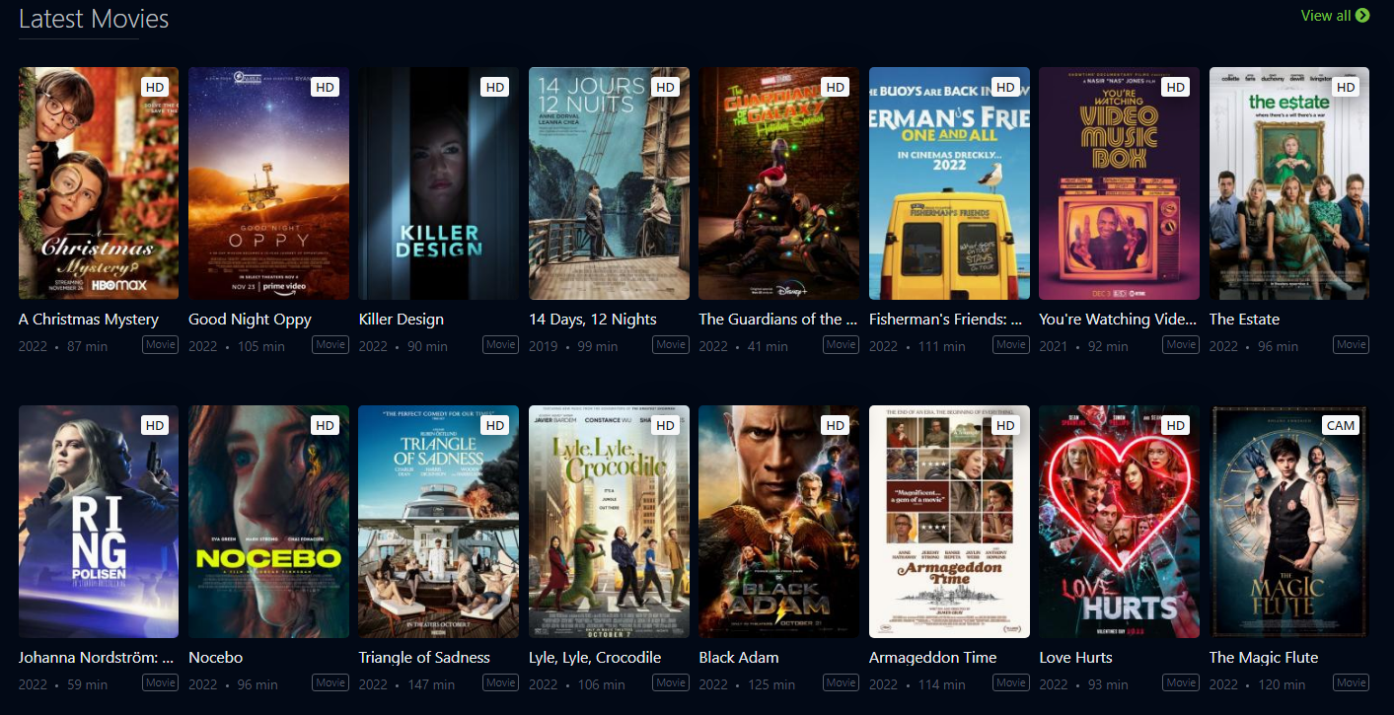Open the Video Music Box poster
Viewport: 1394px width, 715px height.
(1119, 183)
